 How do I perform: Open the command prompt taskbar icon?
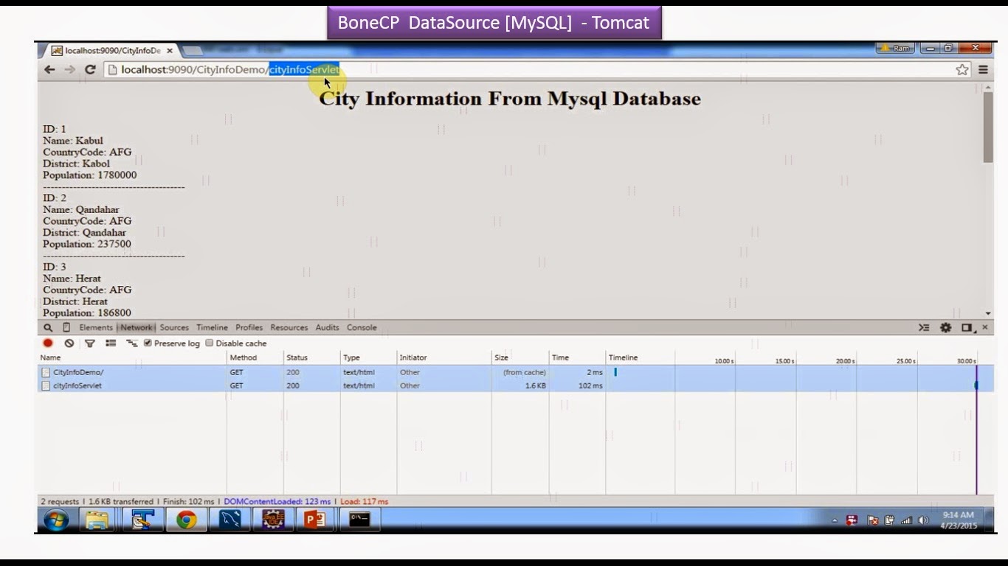tap(359, 520)
